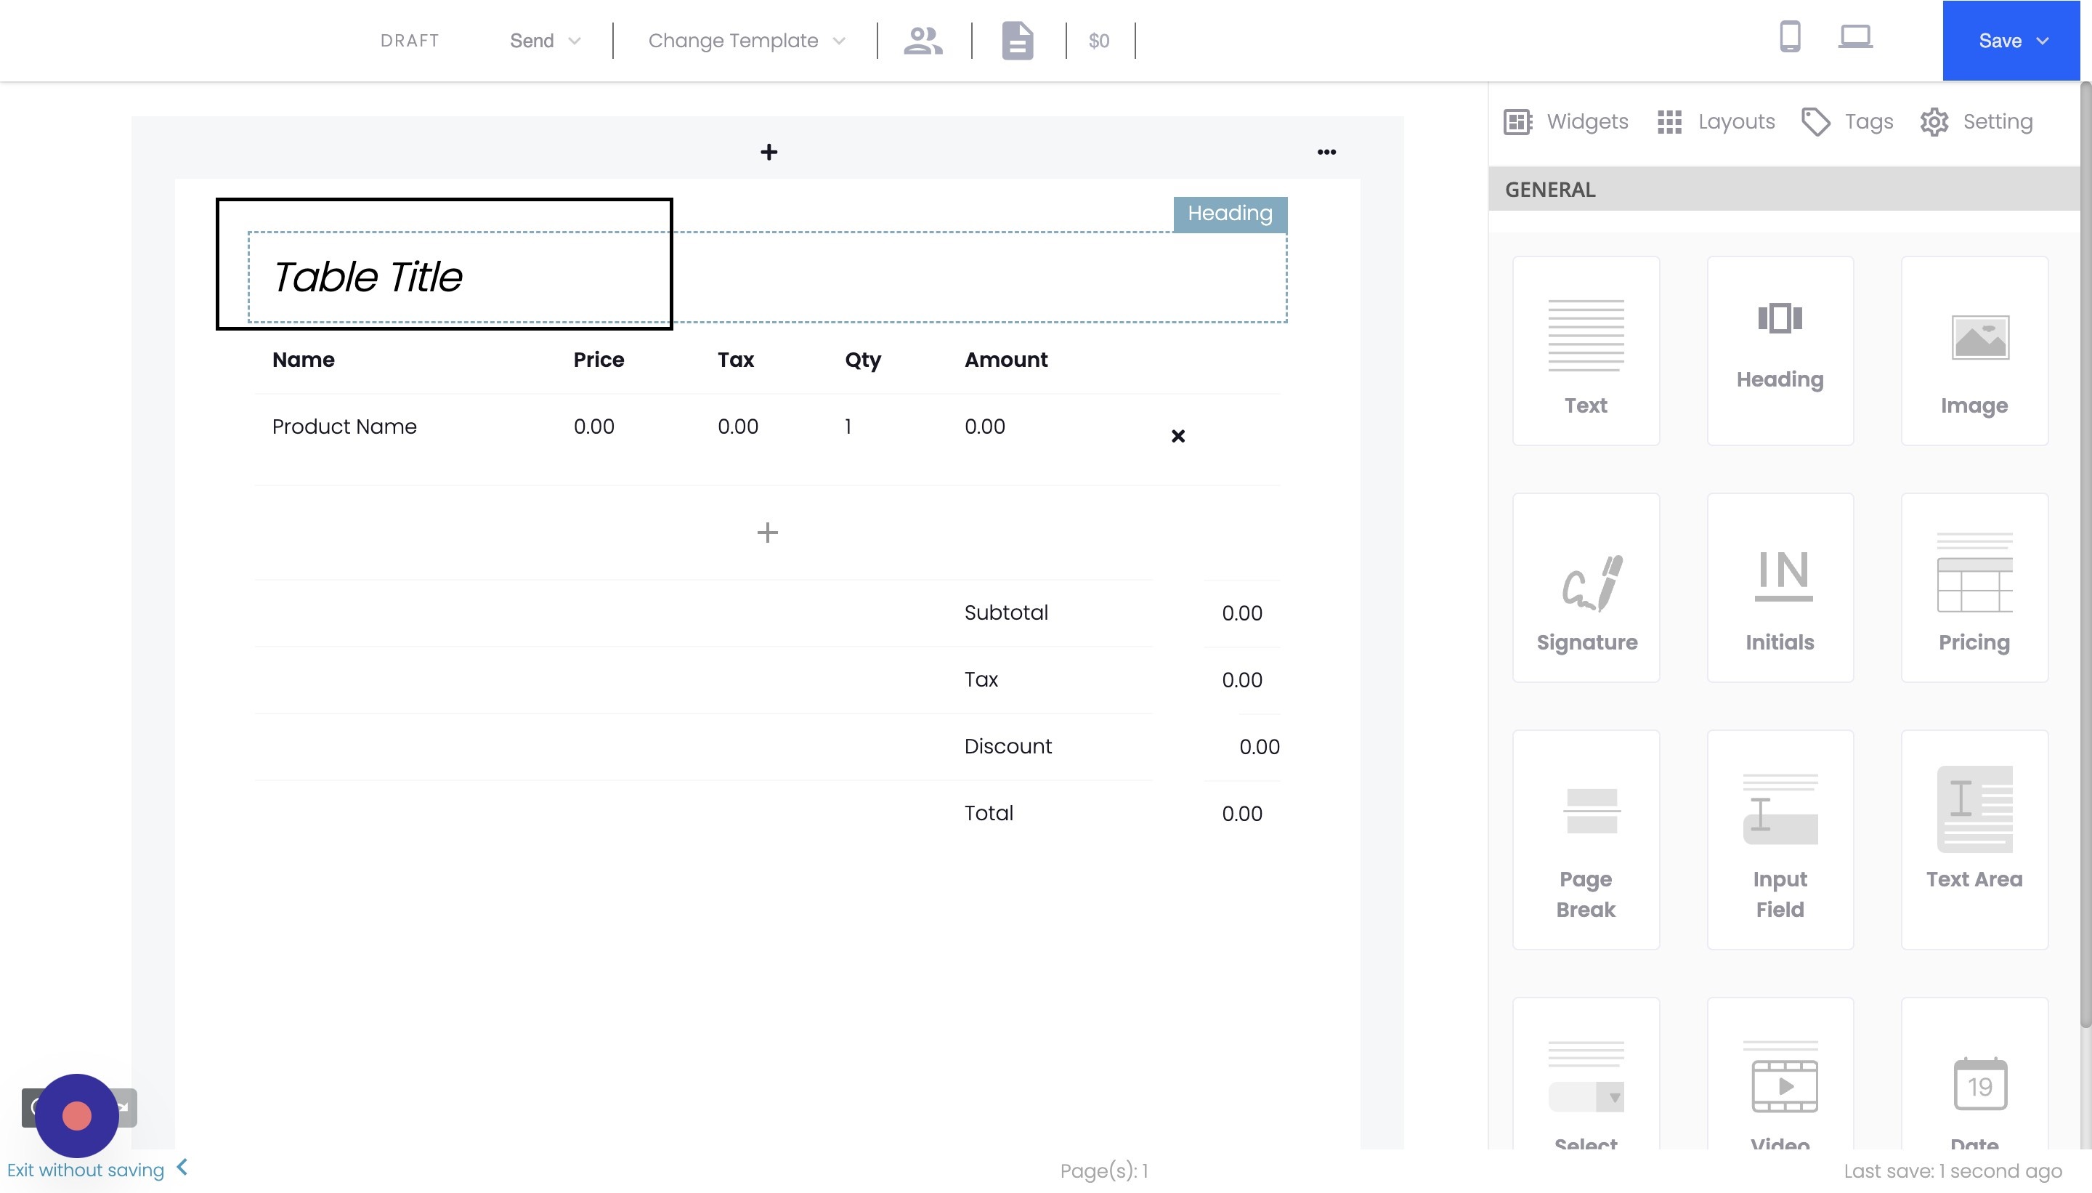Click the $0 total button
This screenshot has height=1193, width=2092.
click(x=1098, y=41)
